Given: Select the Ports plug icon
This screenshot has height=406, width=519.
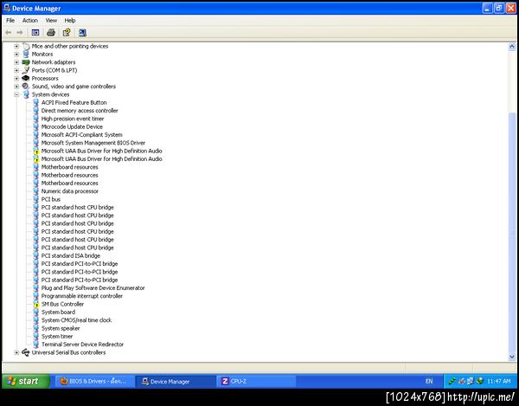Looking at the screenshot, I should [26, 70].
